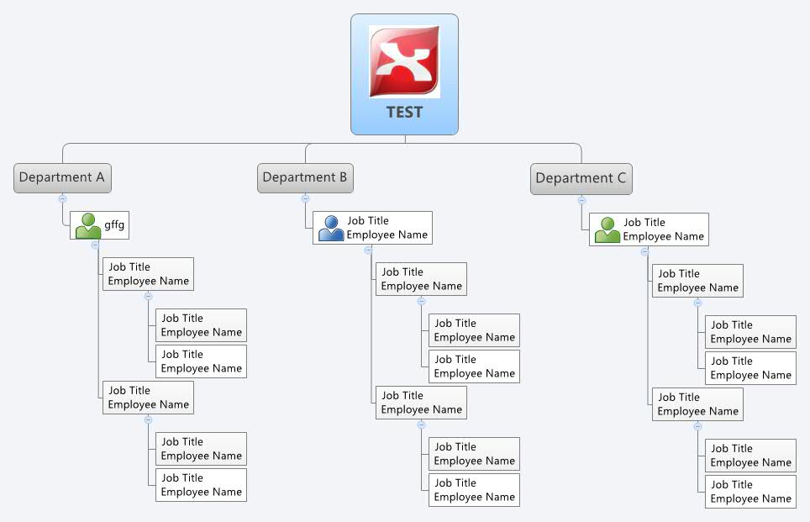Image resolution: width=810 pixels, height=522 pixels.
Task: Collapse the lower Job Title branch under Department B
Action: tap(421, 424)
